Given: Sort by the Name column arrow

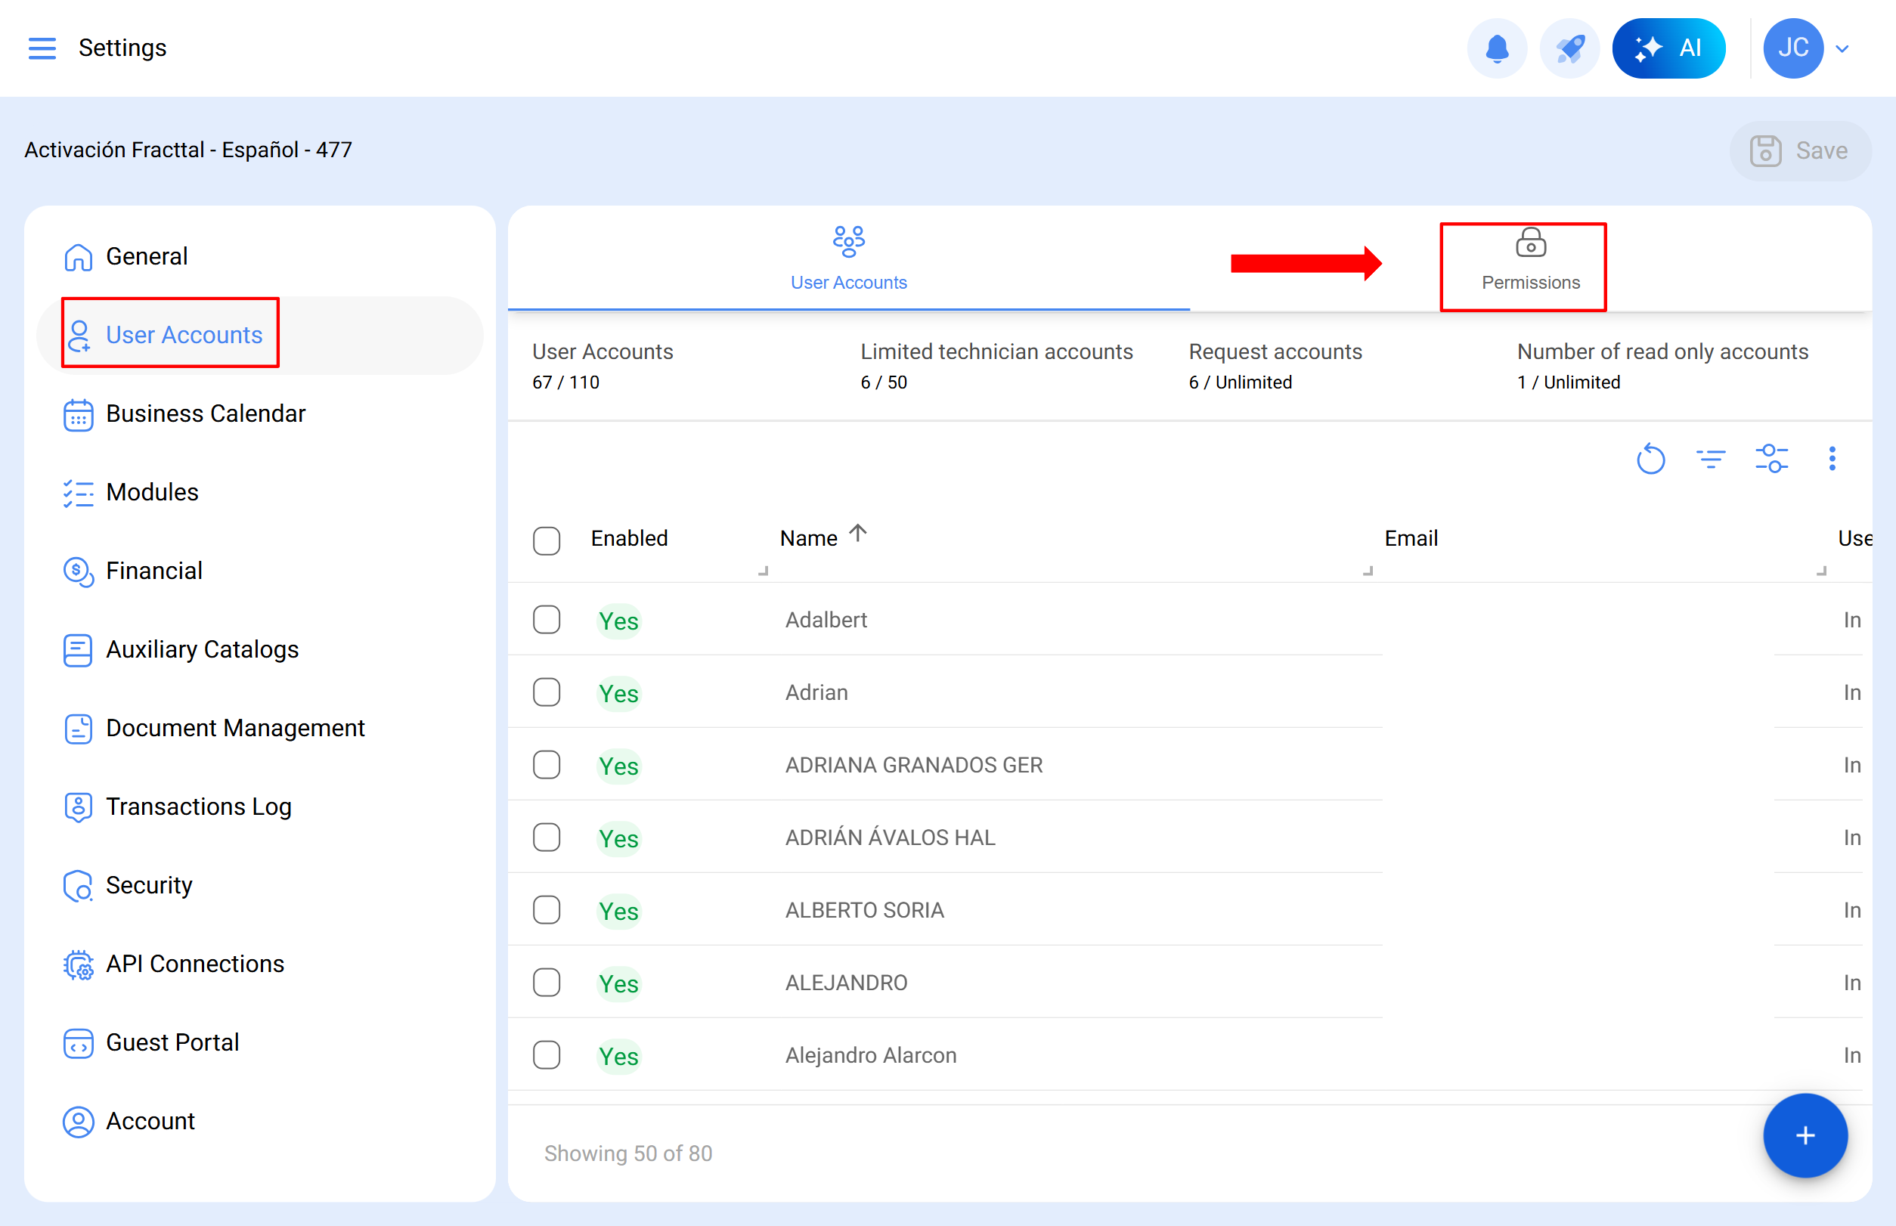Looking at the screenshot, I should point(857,534).
